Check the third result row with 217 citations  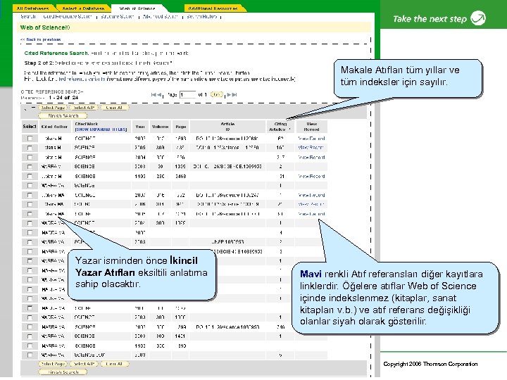point(30,158)
